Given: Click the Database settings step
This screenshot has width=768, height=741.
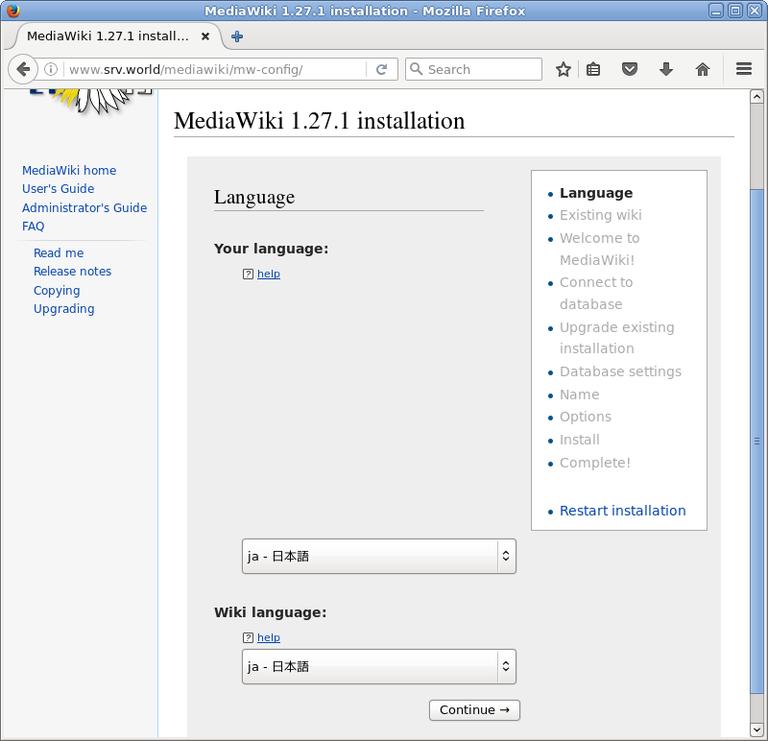Looking at the screenshot, I should click(620, 371).
